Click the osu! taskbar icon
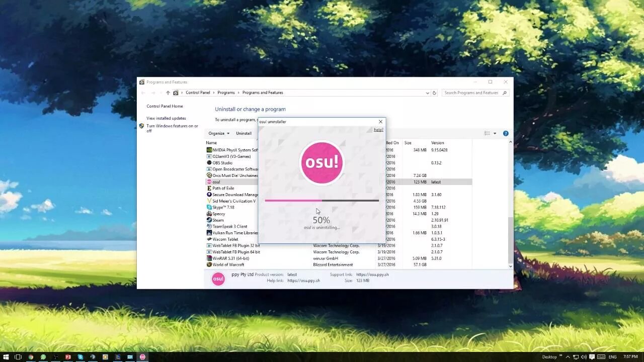The image size is (644, 362). tap(142, 357)
